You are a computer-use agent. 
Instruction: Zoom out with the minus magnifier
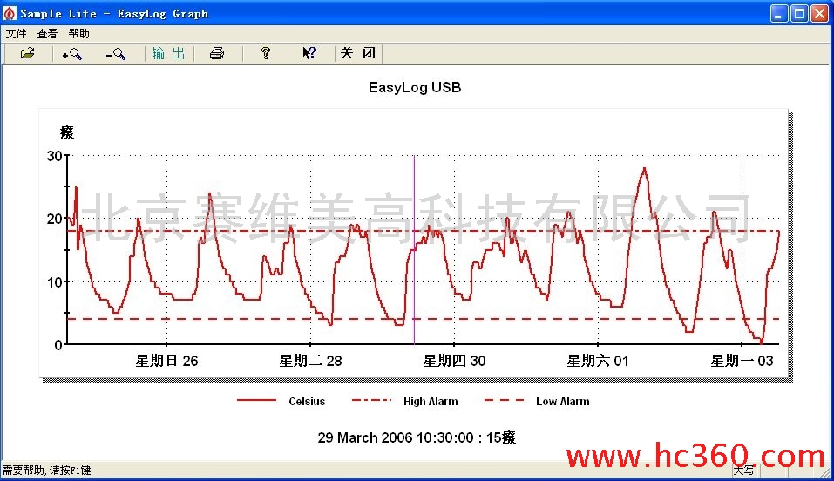pos(115,53)
